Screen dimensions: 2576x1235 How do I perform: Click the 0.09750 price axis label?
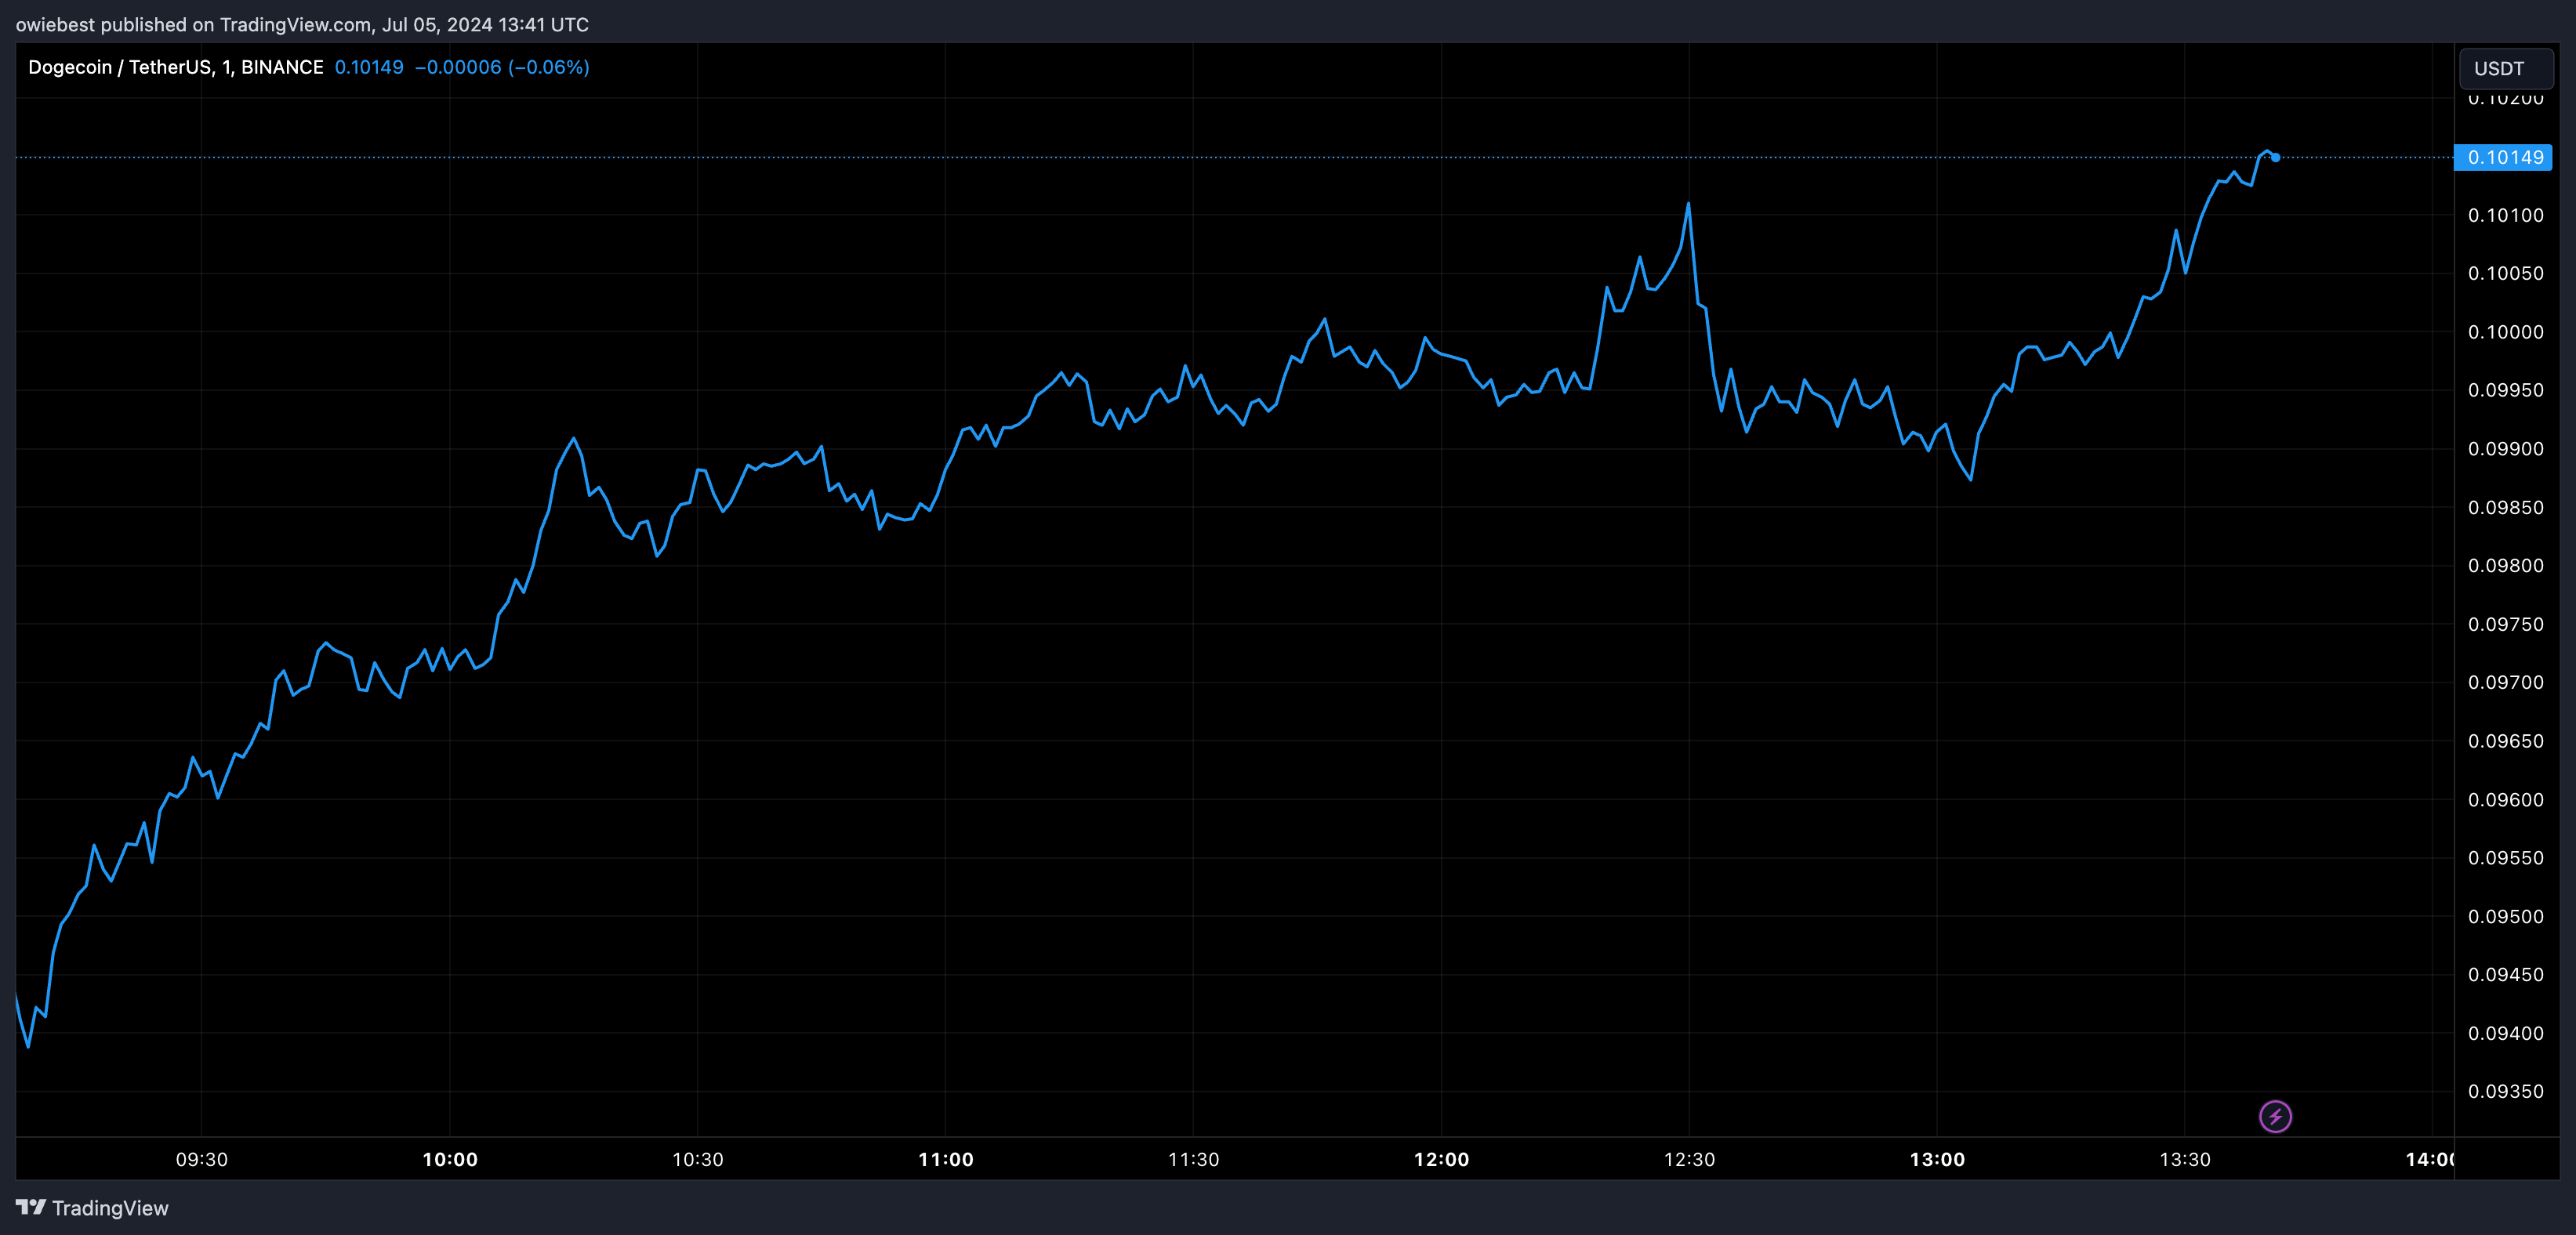point(2505,625)
